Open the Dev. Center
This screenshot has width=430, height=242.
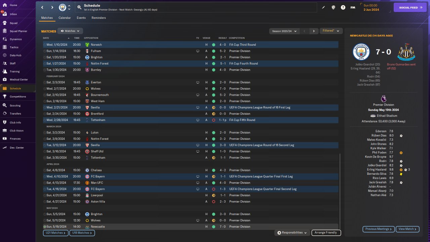point(17,148)
